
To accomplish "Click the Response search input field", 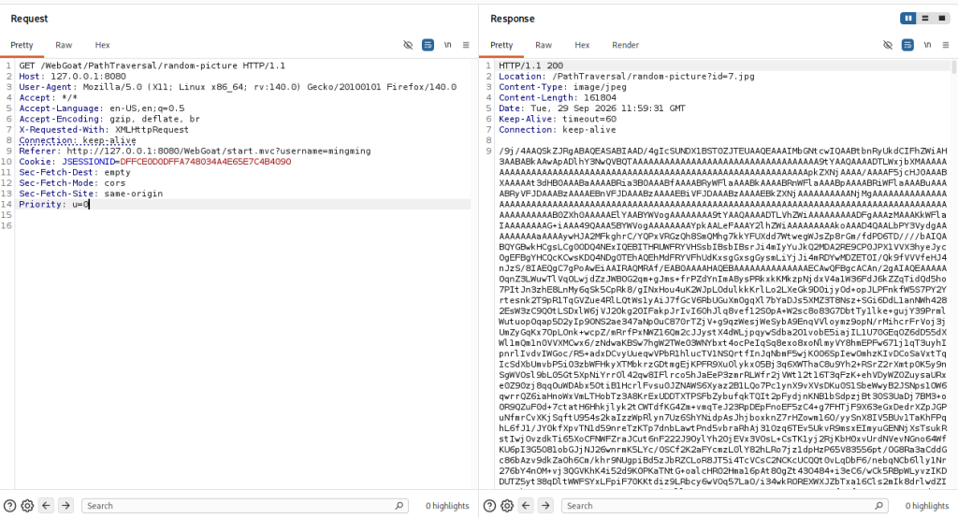I will [725, 506].
